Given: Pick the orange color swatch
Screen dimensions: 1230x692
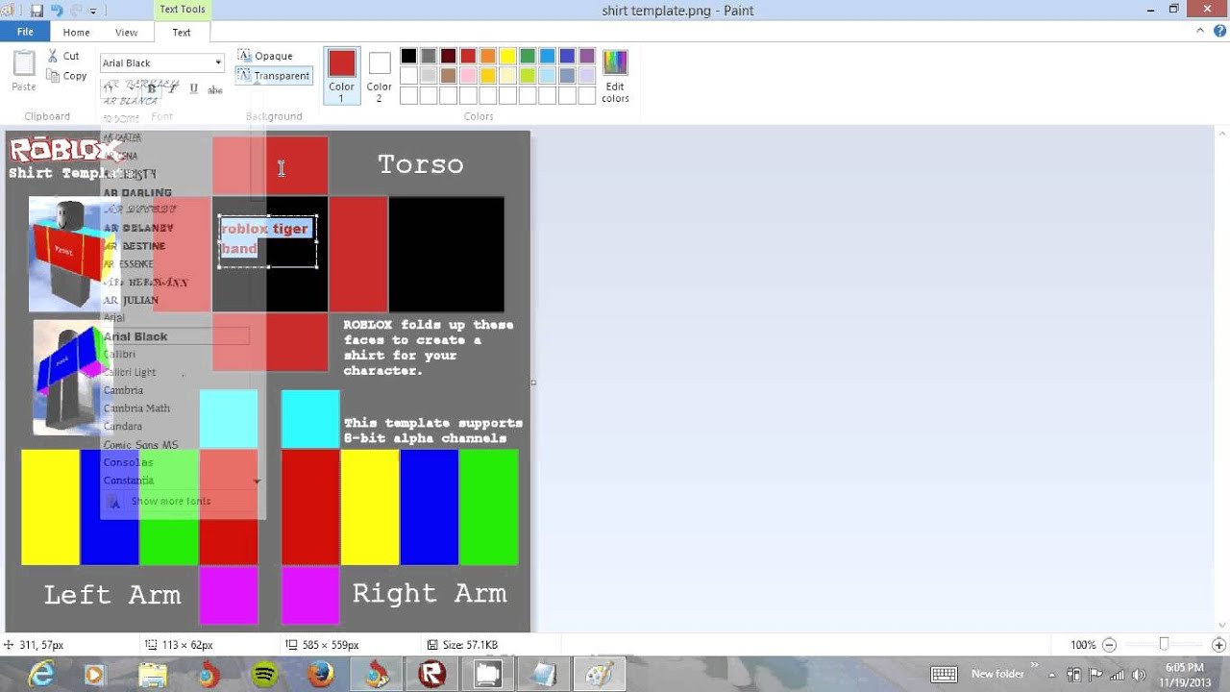Looking at the screenshot, I should click(487, 56).
